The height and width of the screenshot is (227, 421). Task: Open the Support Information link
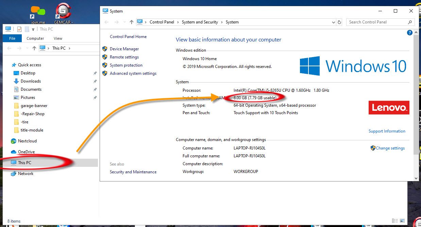[387, 131]
